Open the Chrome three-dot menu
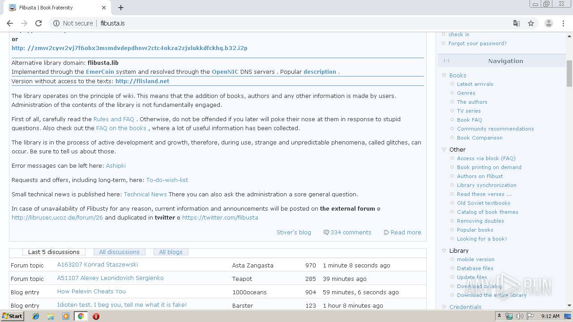 pyautogui.click(x=564, y=23)
